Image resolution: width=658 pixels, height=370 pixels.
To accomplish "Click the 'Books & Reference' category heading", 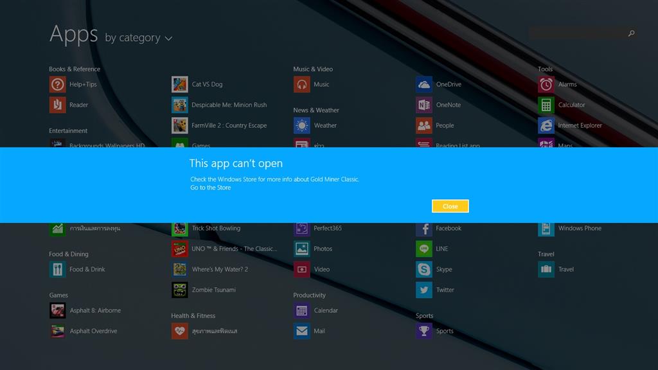I will [x=75, y=69].
